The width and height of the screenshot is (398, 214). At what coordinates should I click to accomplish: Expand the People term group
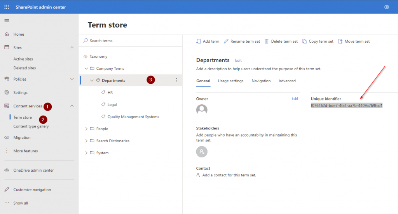(86, 129)
